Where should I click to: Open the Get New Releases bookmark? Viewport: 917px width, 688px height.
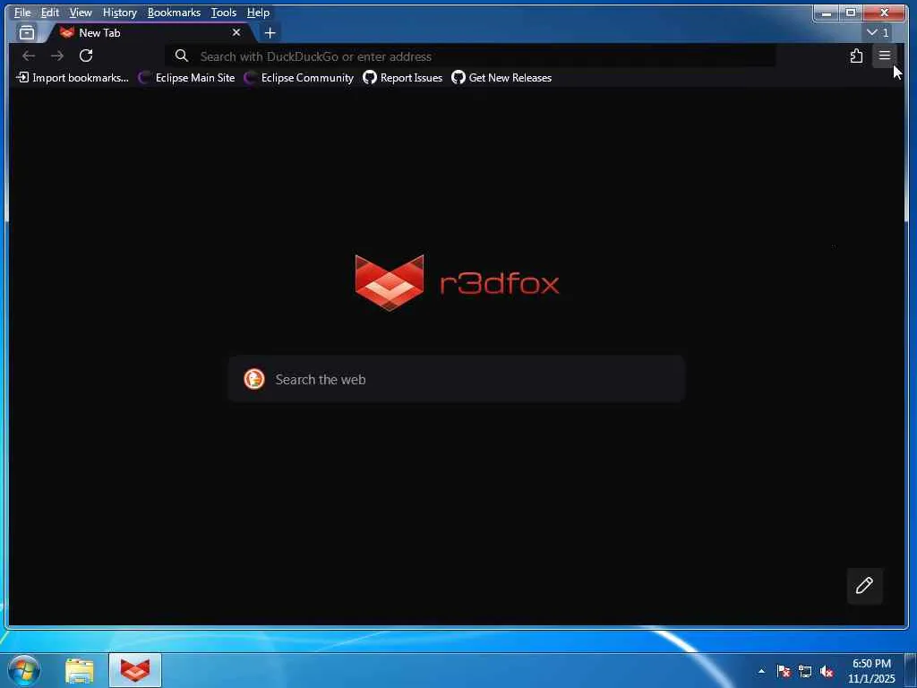point(501,77)
